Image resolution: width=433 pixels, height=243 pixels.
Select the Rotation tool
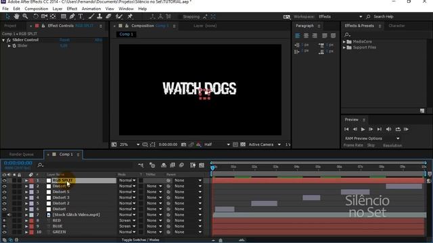point(36,16)
